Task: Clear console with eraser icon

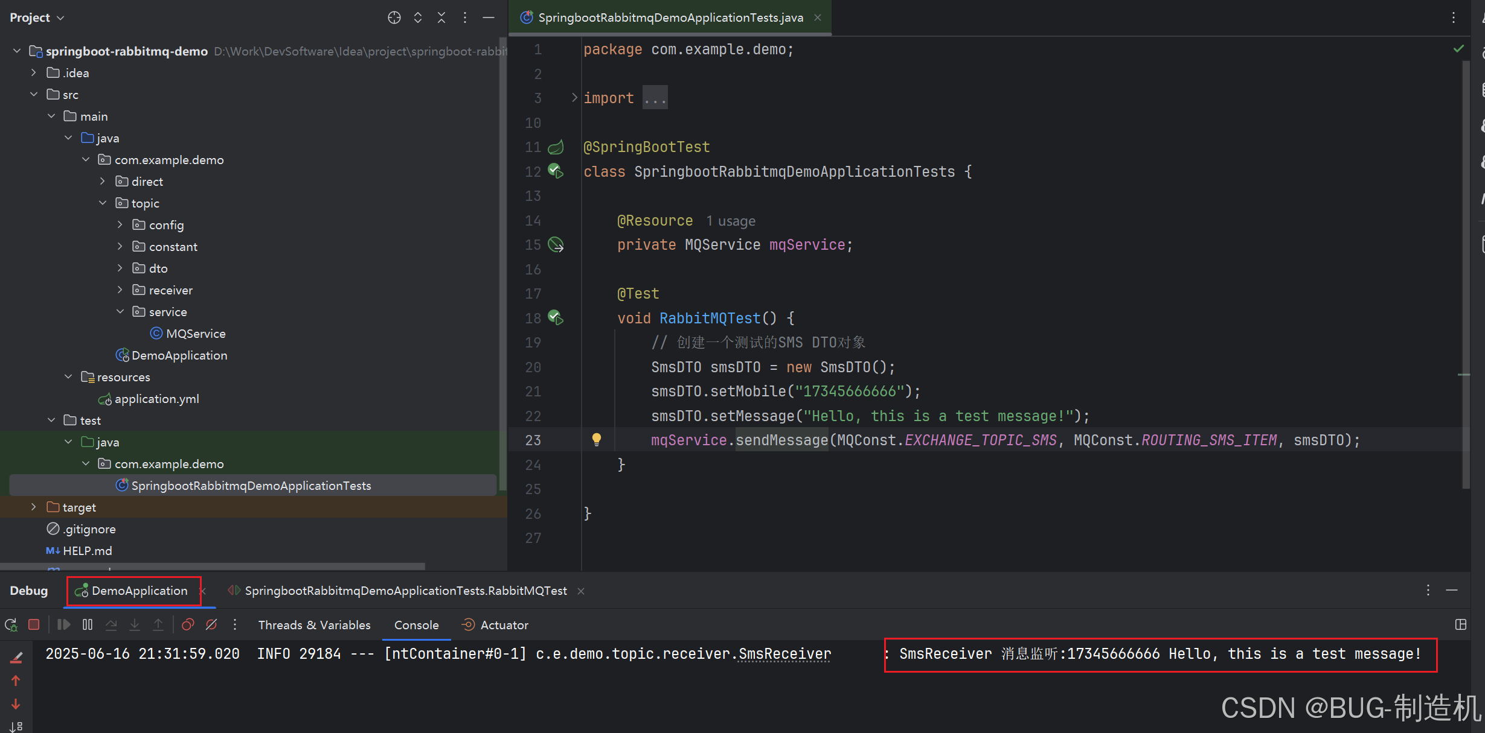Action: click(16, 657)
